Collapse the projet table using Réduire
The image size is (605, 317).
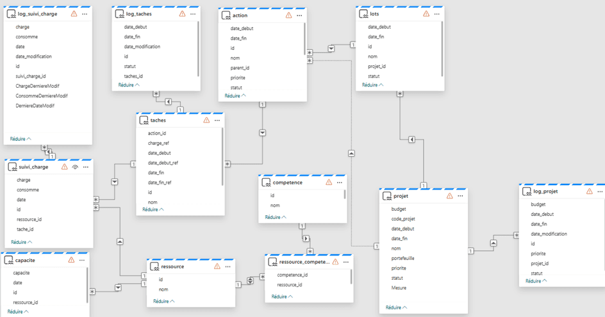[397, 308]
